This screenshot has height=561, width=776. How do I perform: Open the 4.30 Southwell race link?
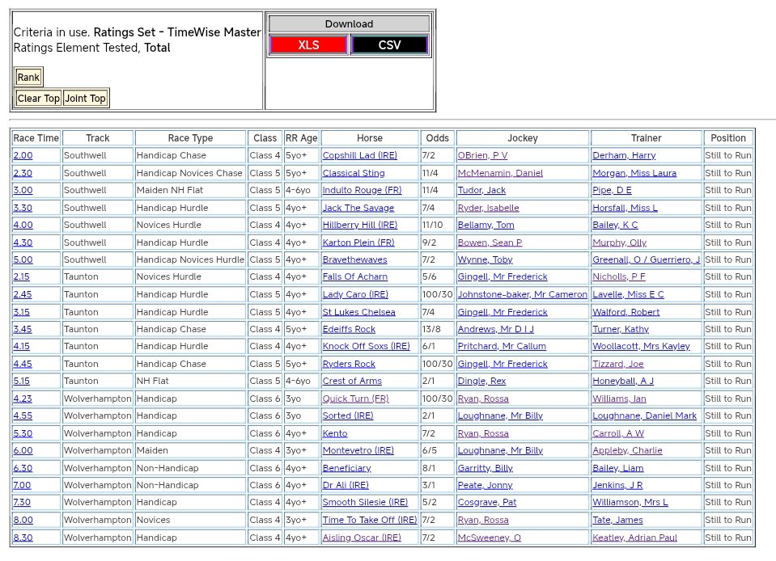click(23, 243)
